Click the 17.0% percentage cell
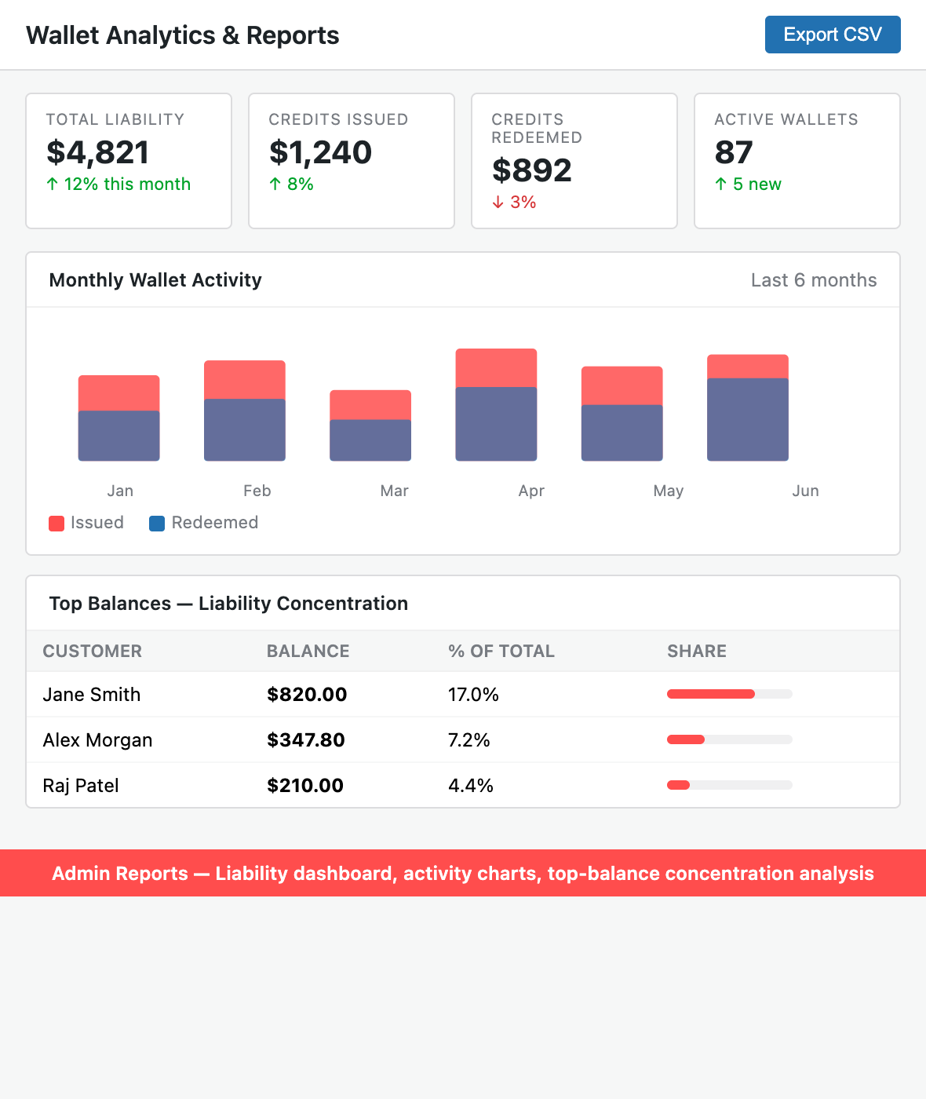The height and width of the screenshot is (1099, 926). (x=473, y=695)
